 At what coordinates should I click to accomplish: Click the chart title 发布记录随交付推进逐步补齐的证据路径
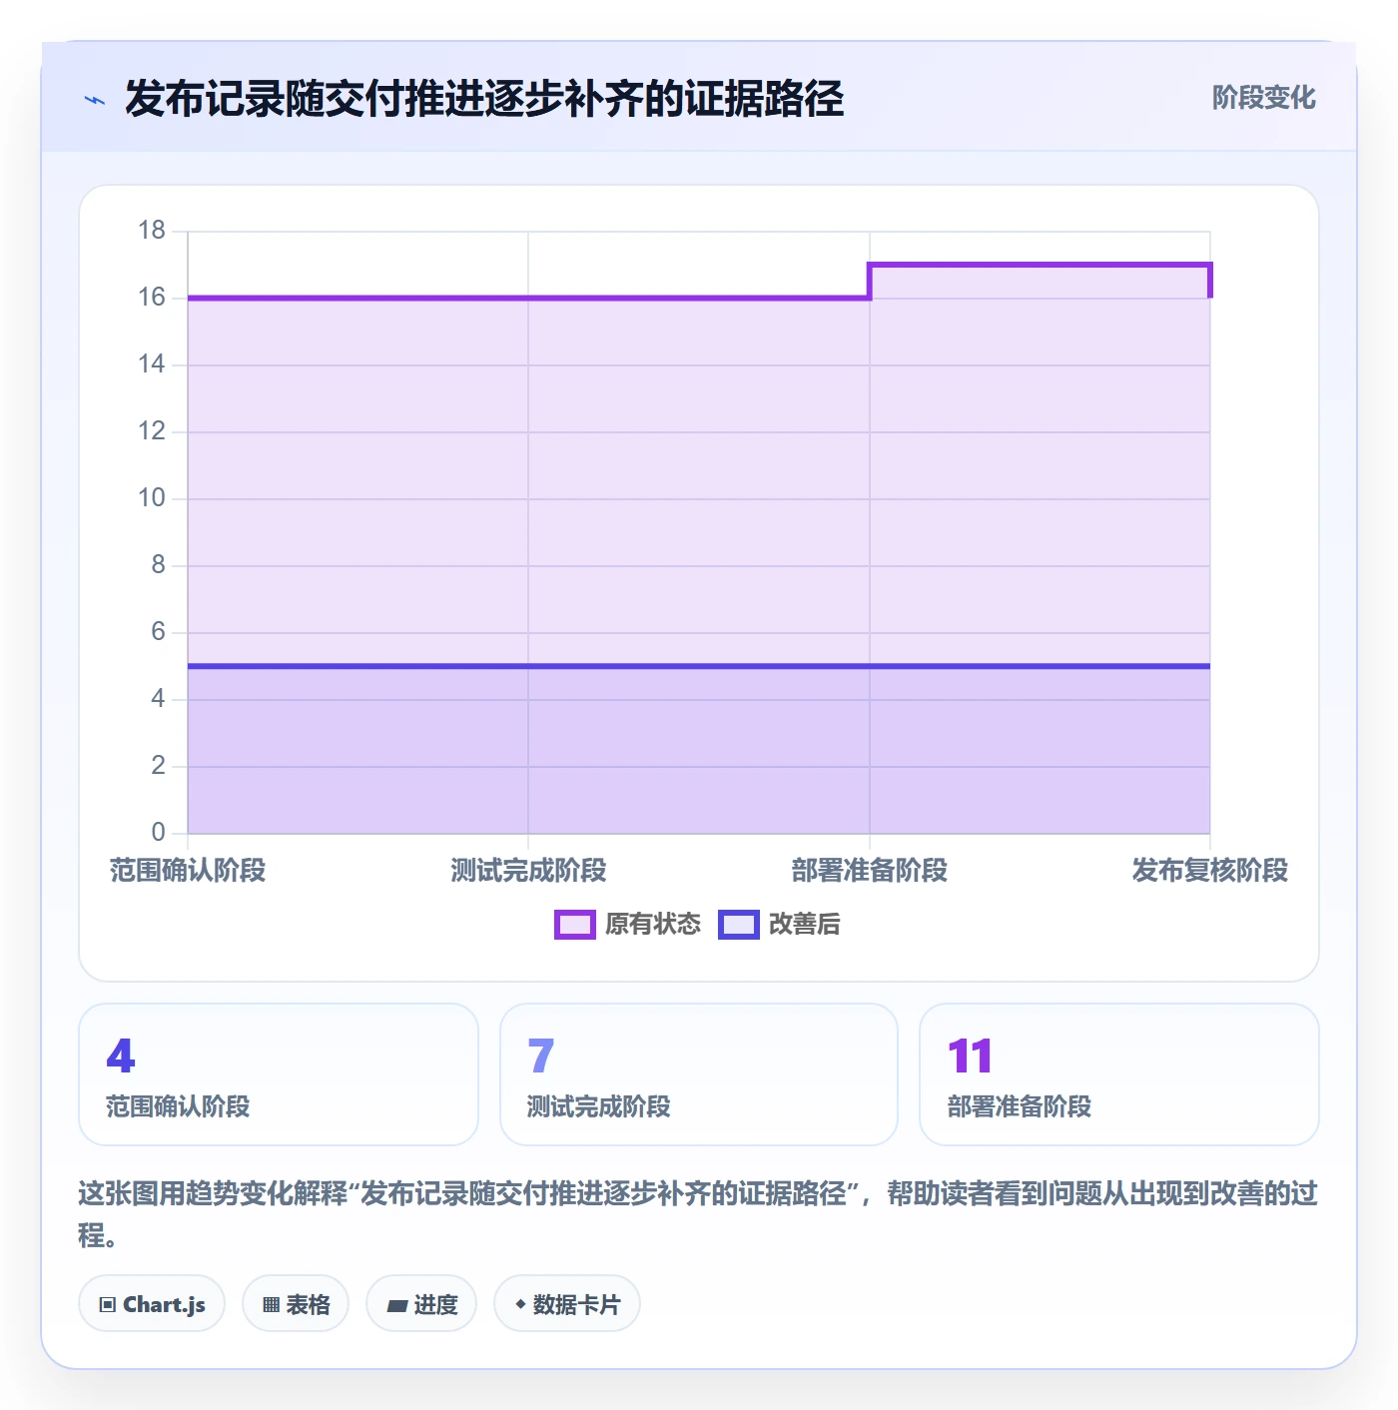(x=484, y=99)
